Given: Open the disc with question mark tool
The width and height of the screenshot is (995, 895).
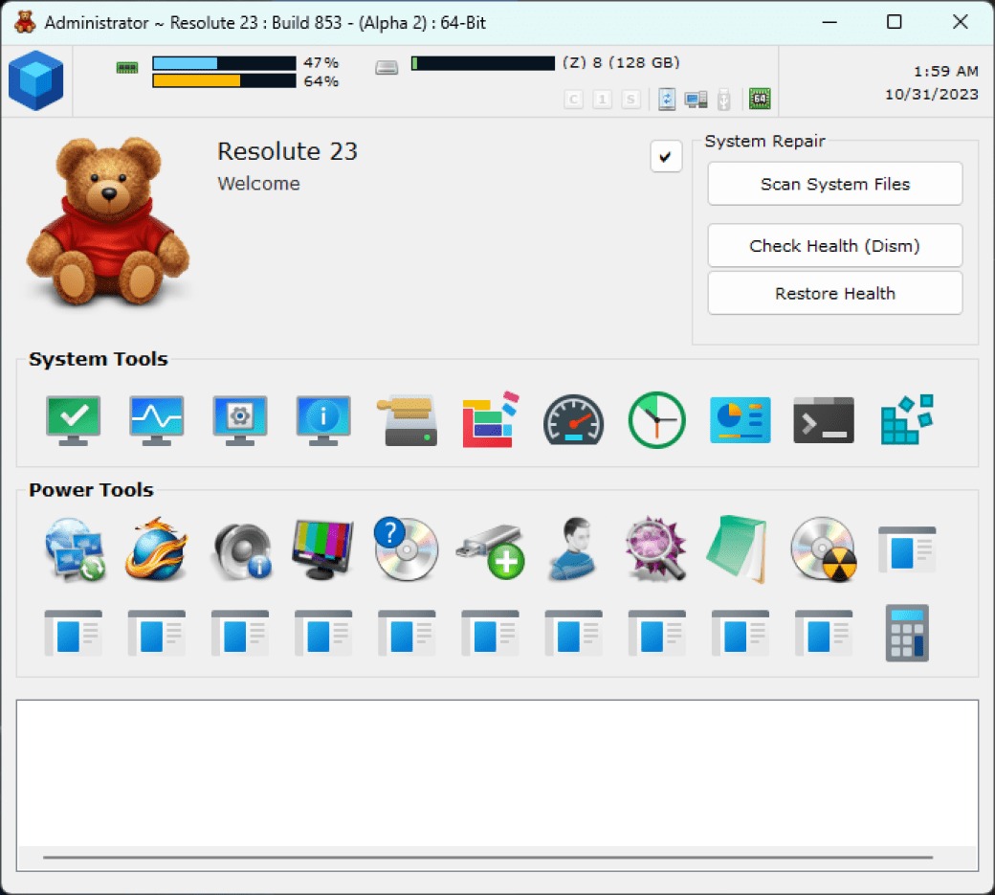Looking at the screenshot, I should 406,549.
